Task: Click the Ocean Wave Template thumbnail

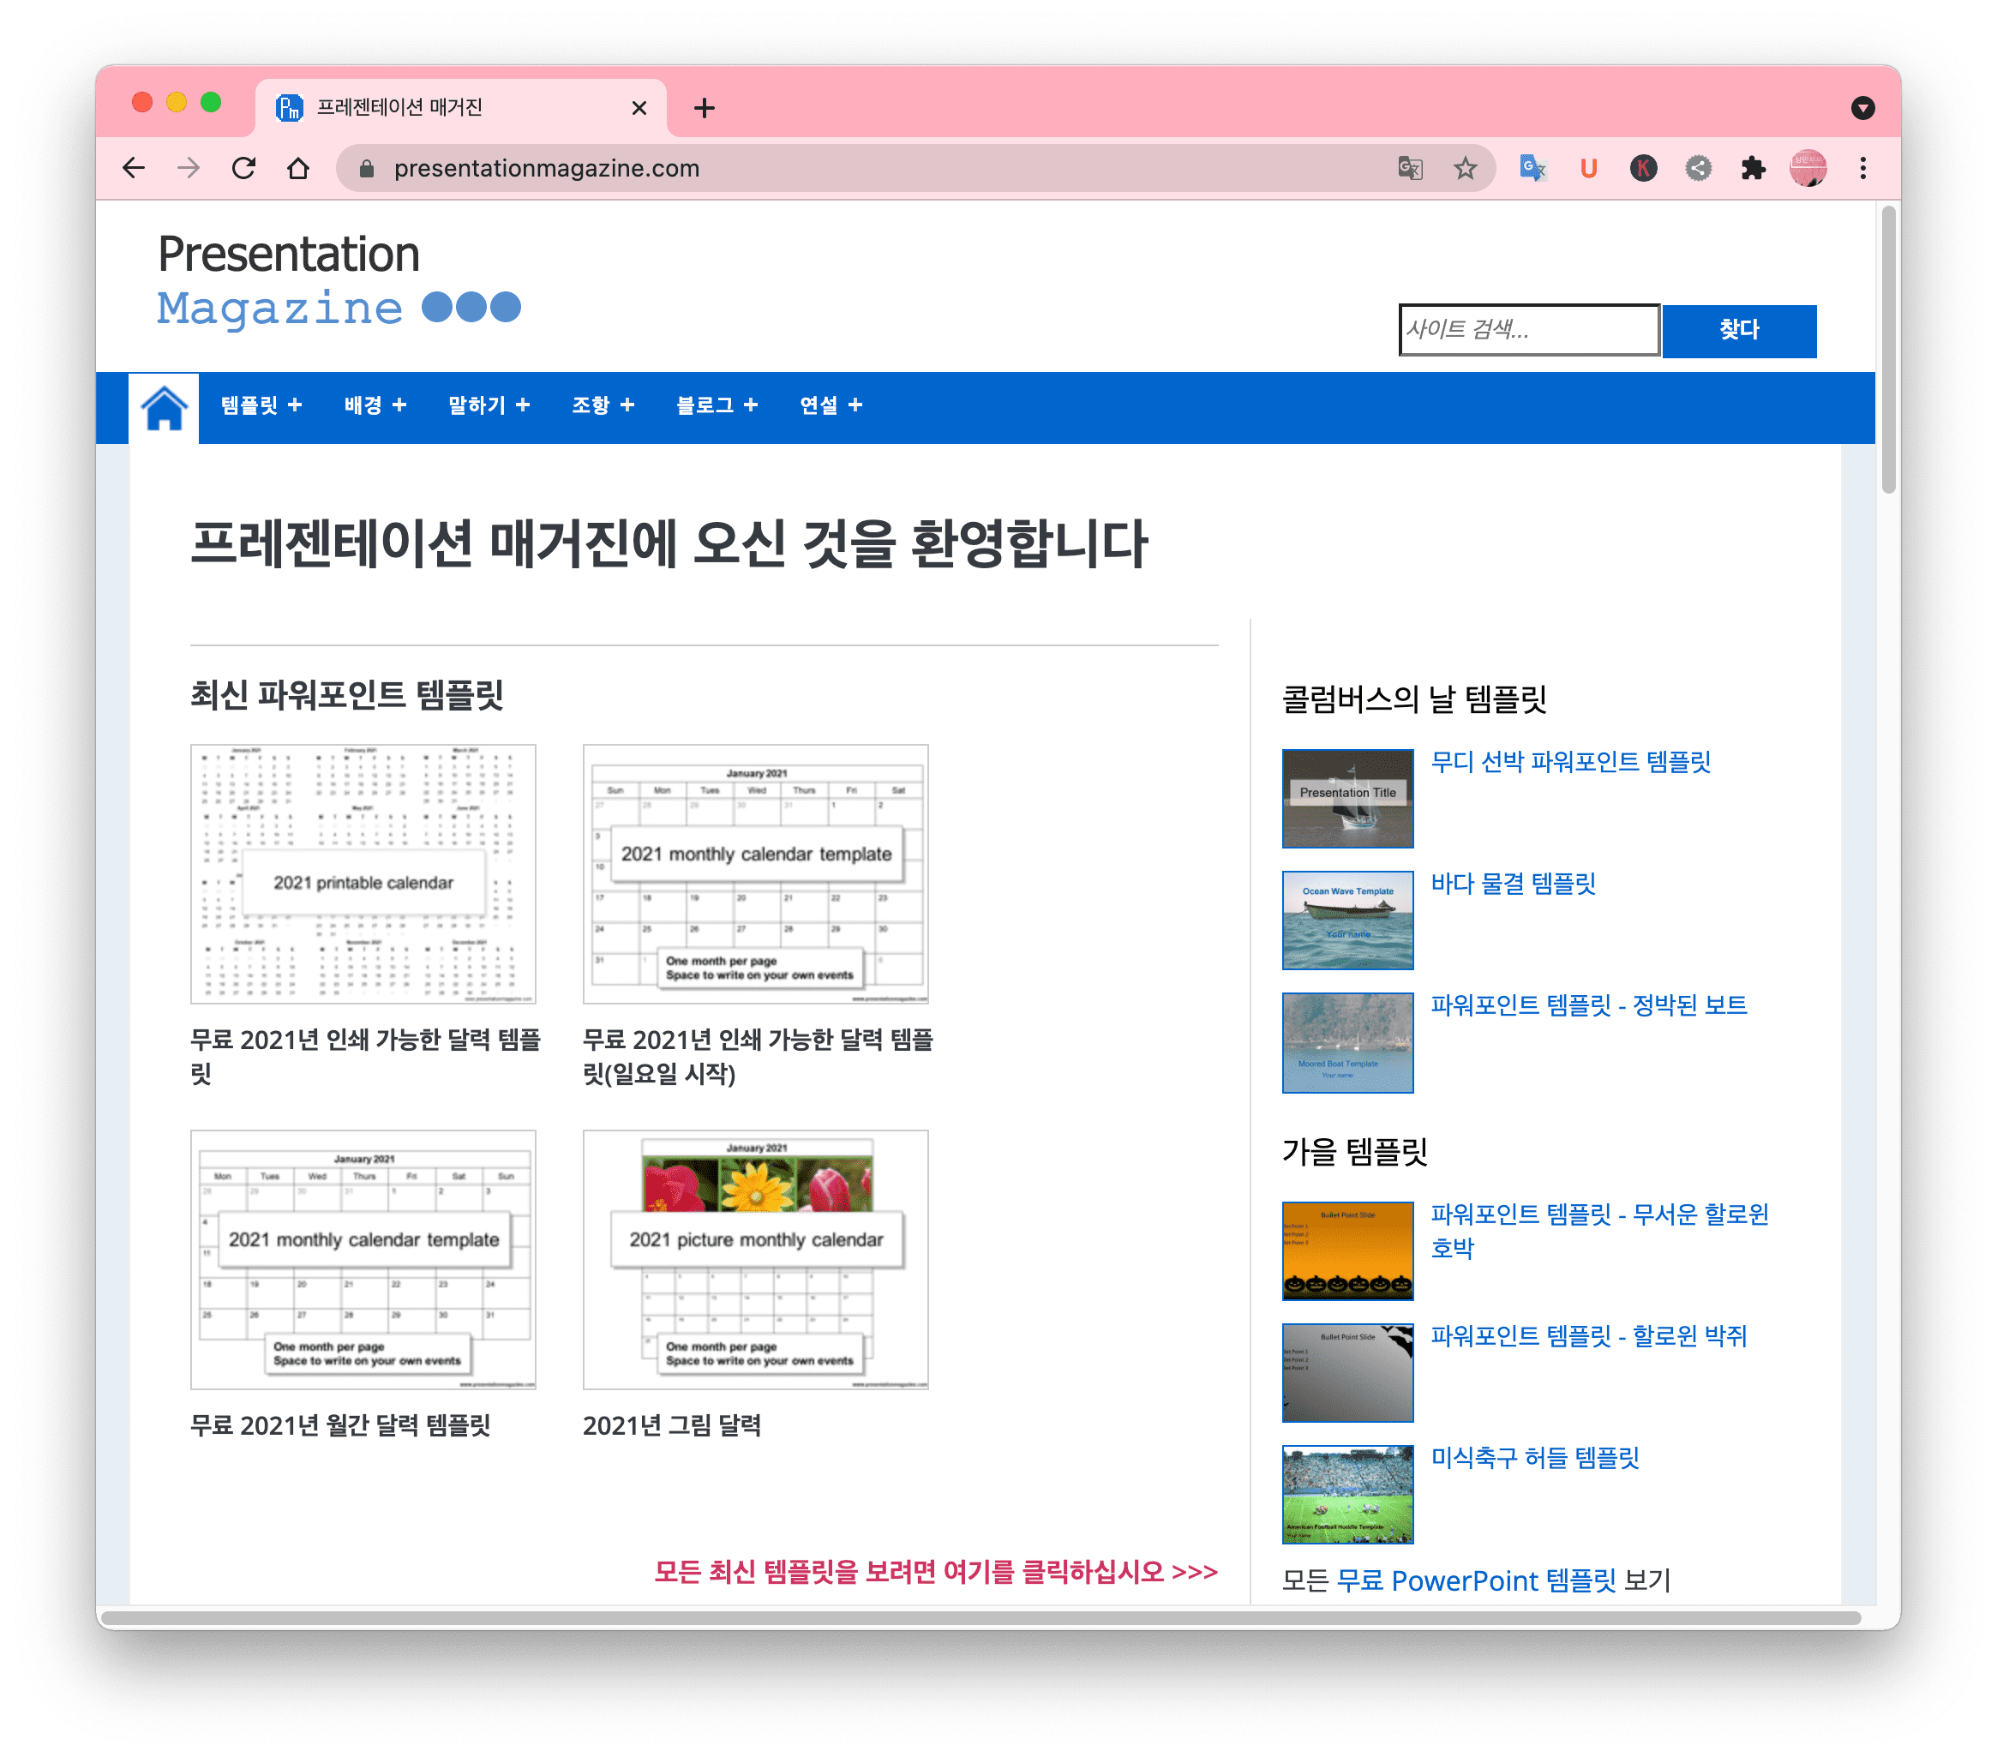Action: point(1347,920)
